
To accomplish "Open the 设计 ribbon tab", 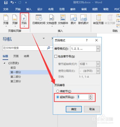I will point(40,9).
